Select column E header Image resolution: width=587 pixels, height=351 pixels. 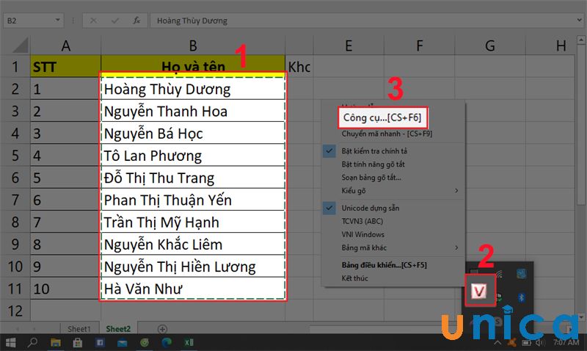[x=349, y=46]
